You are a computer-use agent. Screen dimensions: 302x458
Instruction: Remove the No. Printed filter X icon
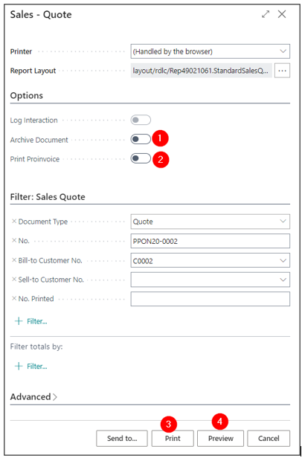[13, 299]
